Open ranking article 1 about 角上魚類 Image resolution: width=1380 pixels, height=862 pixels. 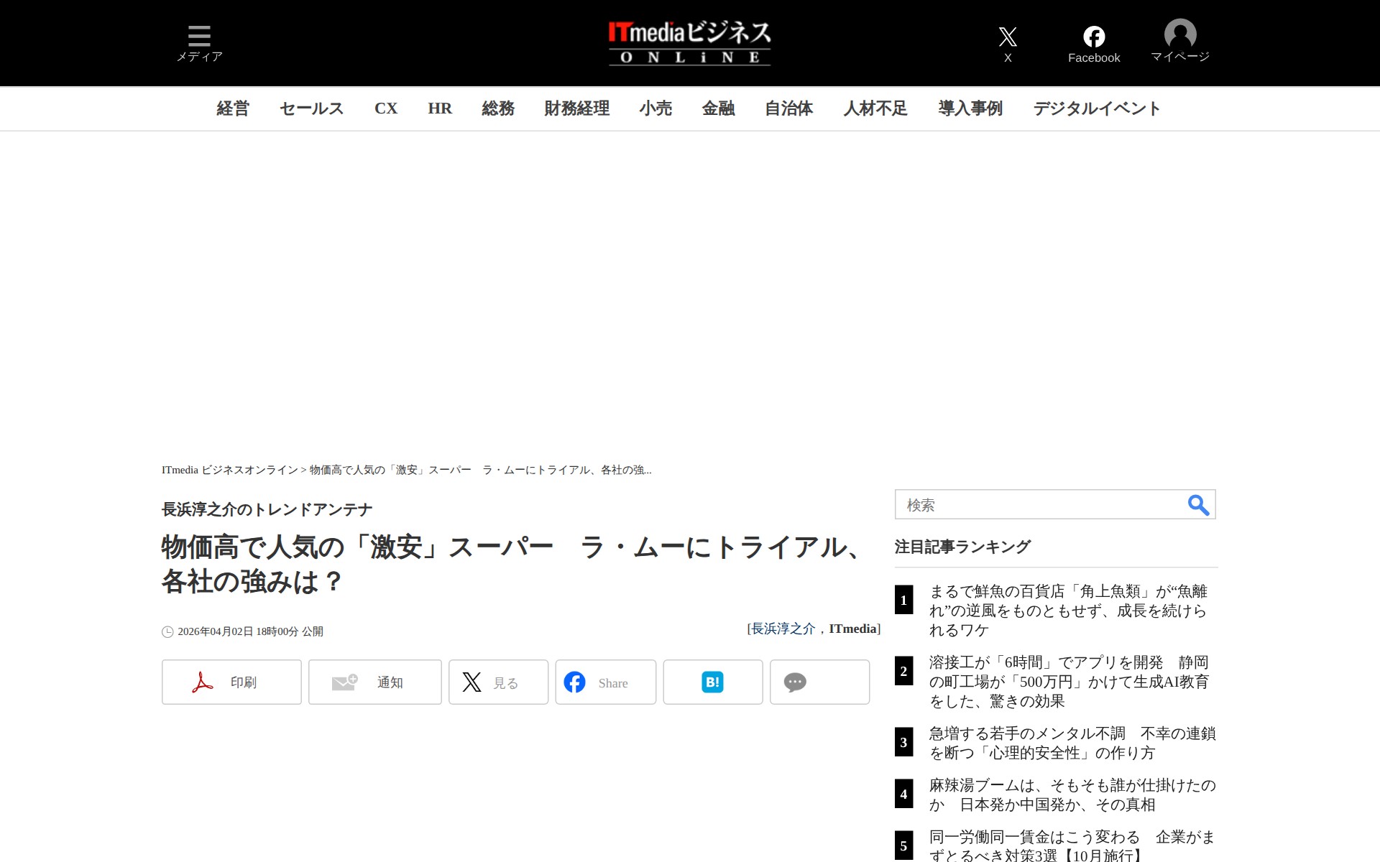[x=1067, y=610]
